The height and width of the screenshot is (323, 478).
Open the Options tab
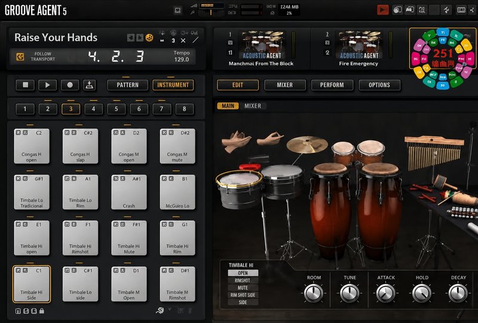379,85
